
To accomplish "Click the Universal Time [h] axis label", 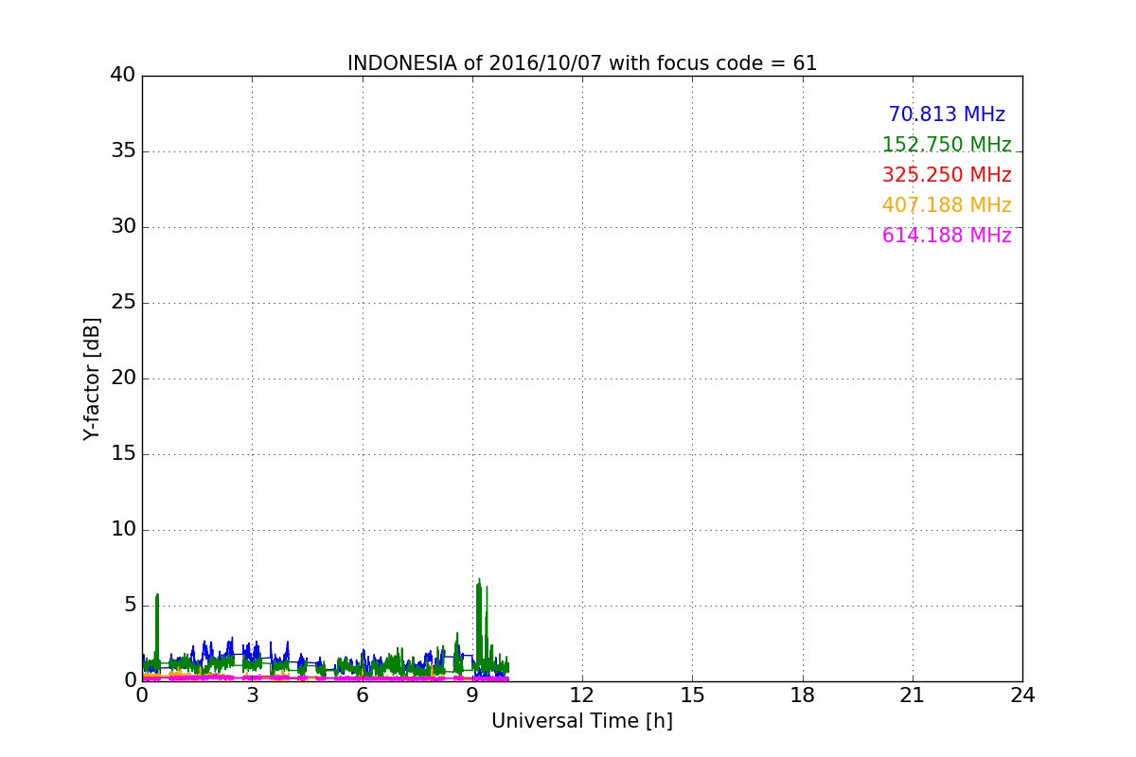I will pos(582,721).
